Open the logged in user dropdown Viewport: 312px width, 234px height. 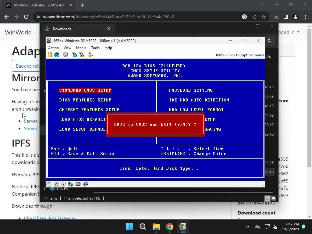pyautogui.click(x=289, y=32)
